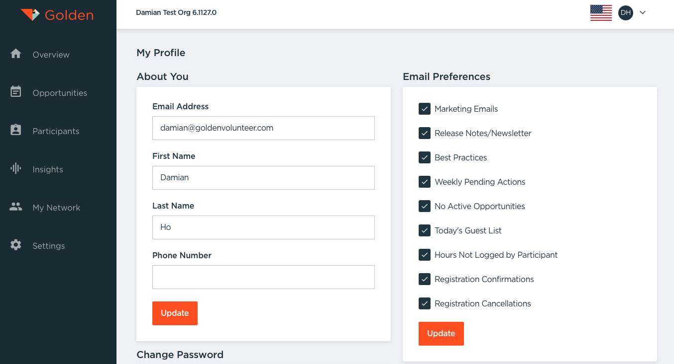Click the US flag language icon
This screenshot has width=674, height=364.
[x=601, y=13]
